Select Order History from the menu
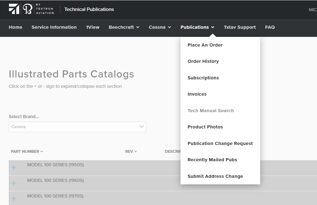 coord(203,61)
